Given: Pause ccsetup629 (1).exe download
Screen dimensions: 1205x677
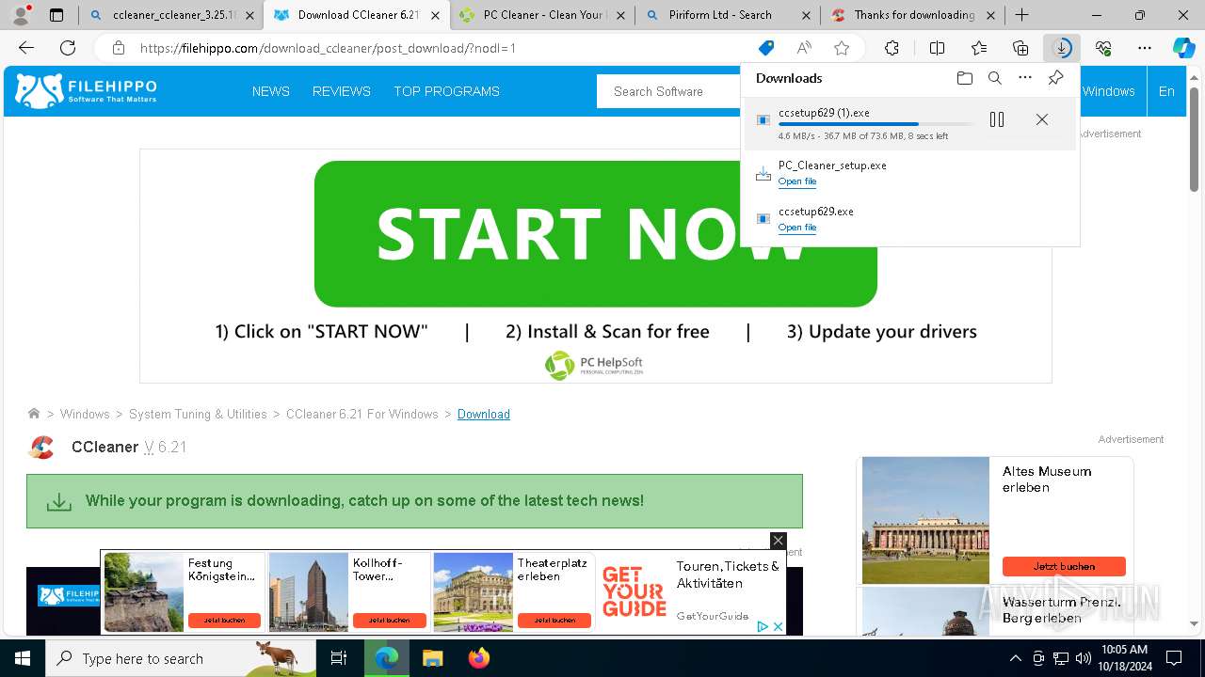Looking at the screenshot, I should (997, 119).
